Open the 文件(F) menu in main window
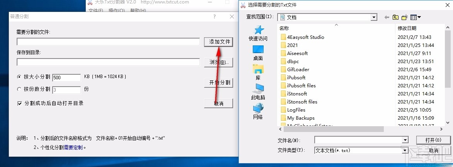This screenshot has width=453, height=167. pos(96,10)
